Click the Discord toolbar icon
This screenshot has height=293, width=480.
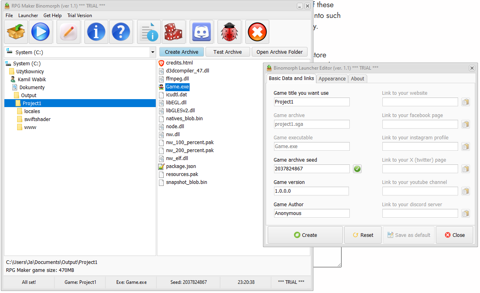[202, 32]
